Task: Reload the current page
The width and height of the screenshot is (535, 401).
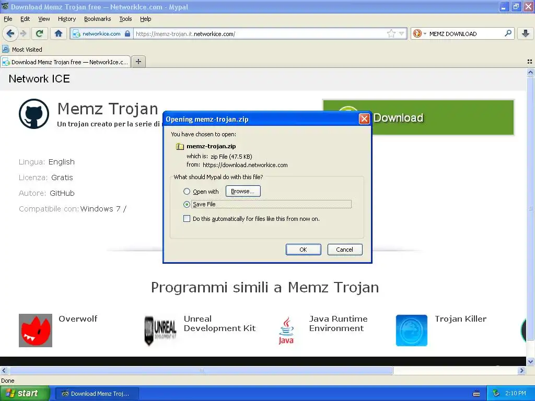Action: (x=40, y=33)
